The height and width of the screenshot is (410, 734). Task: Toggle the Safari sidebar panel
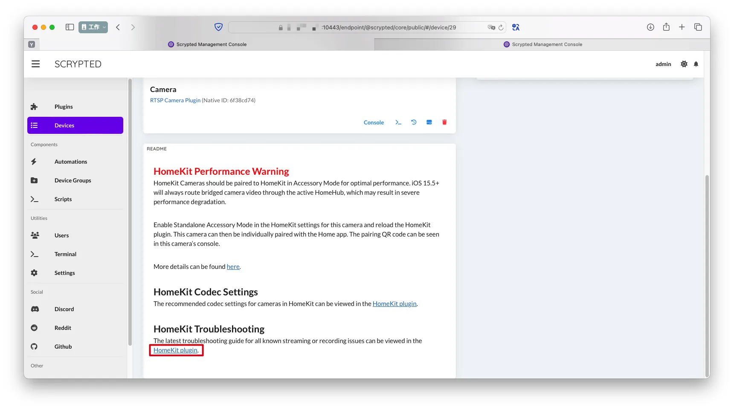pos(70,27)
